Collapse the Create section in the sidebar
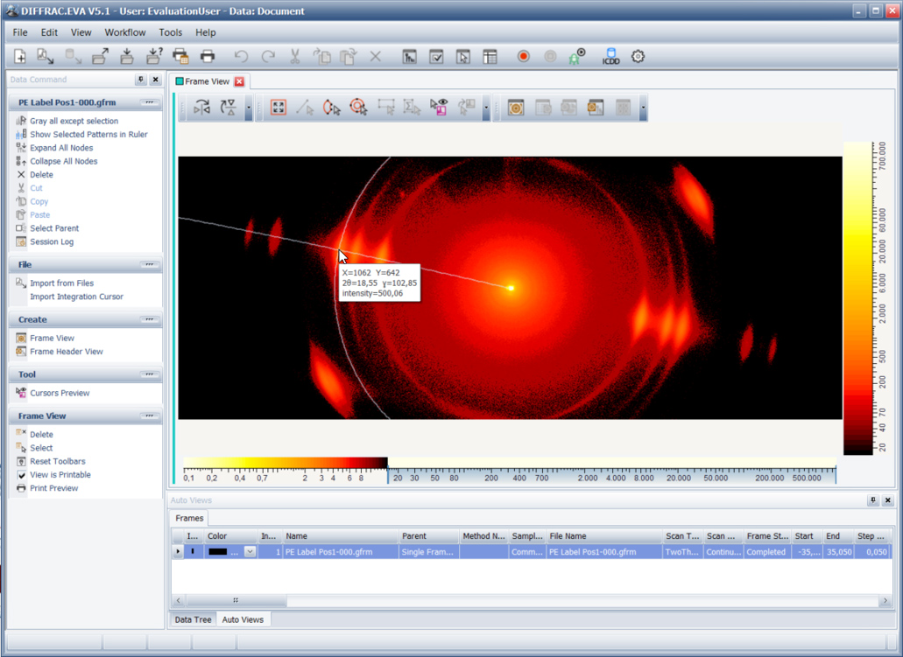 pos(149,319)
